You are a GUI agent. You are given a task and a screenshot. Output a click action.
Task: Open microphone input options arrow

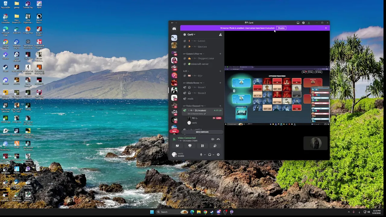coord(205,155)
